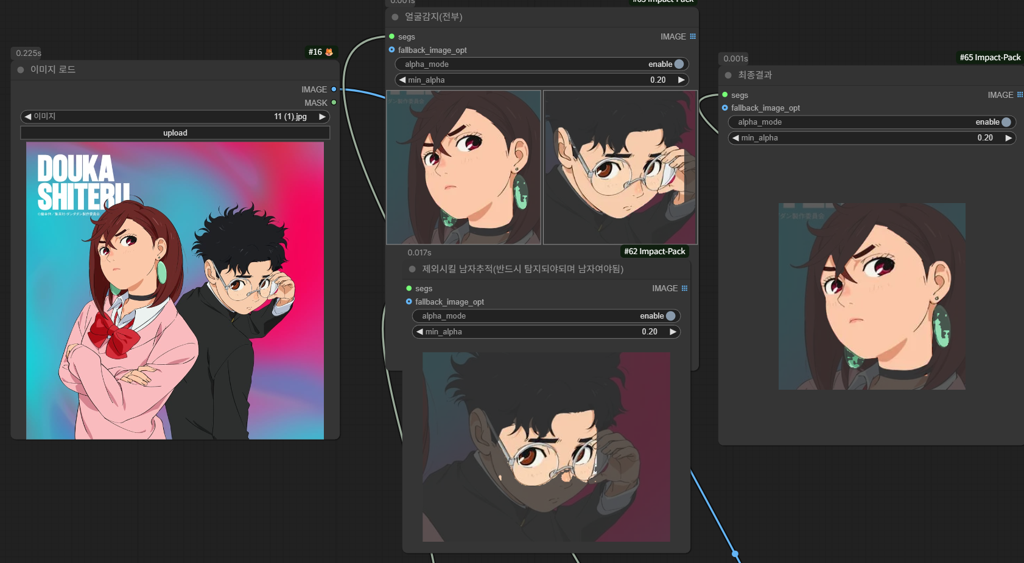The image size is (1024, 563).
Task: Click the IMAGE grid output of 얼굴감지(전부)
Action: (x=693, y=36)
